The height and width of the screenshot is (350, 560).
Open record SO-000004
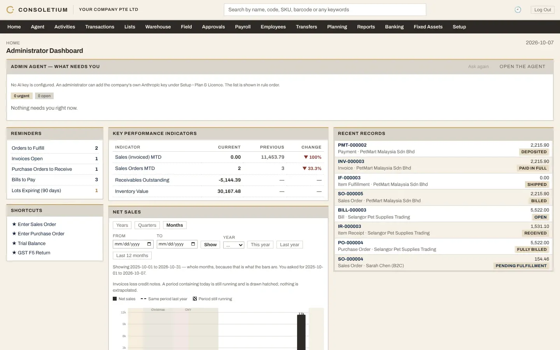(350, 259)
